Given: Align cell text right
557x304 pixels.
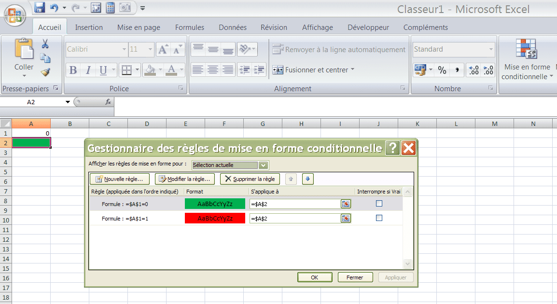Looking at the screenshot, I should (x=228, y=70).
